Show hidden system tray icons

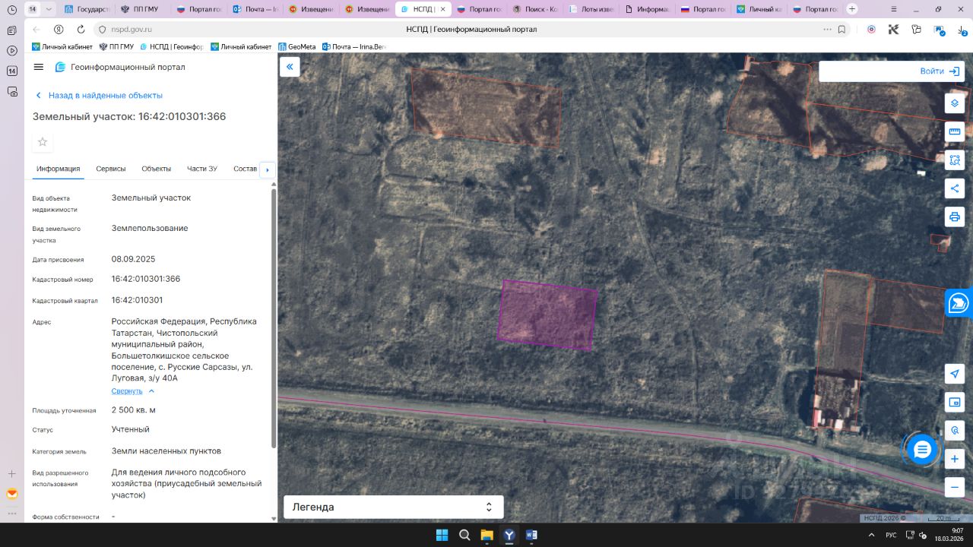pos(872,535)
